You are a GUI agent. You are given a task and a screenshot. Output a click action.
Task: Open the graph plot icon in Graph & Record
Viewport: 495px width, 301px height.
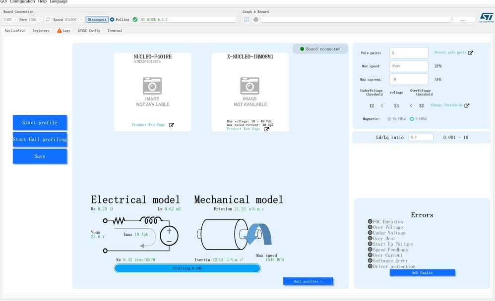pyautogui.click(x=247, y=19)
